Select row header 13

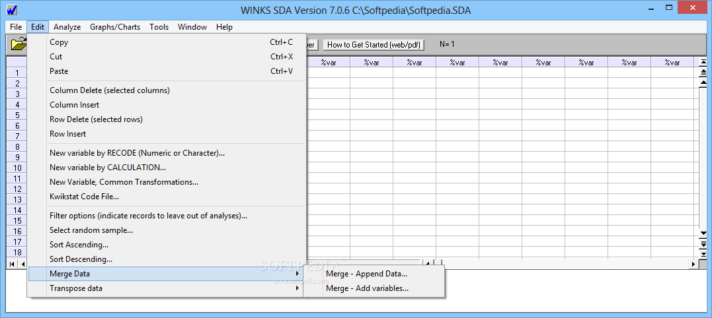[x=17, y=199]
